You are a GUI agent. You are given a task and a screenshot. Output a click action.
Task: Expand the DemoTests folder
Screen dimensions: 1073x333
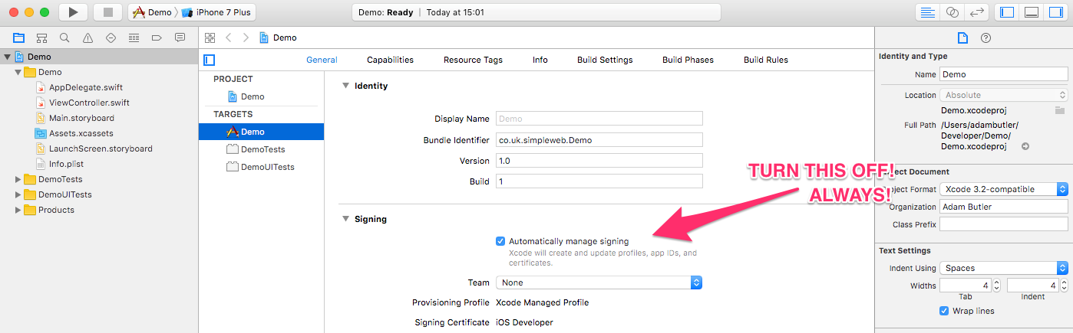click(x=18, y=179)
